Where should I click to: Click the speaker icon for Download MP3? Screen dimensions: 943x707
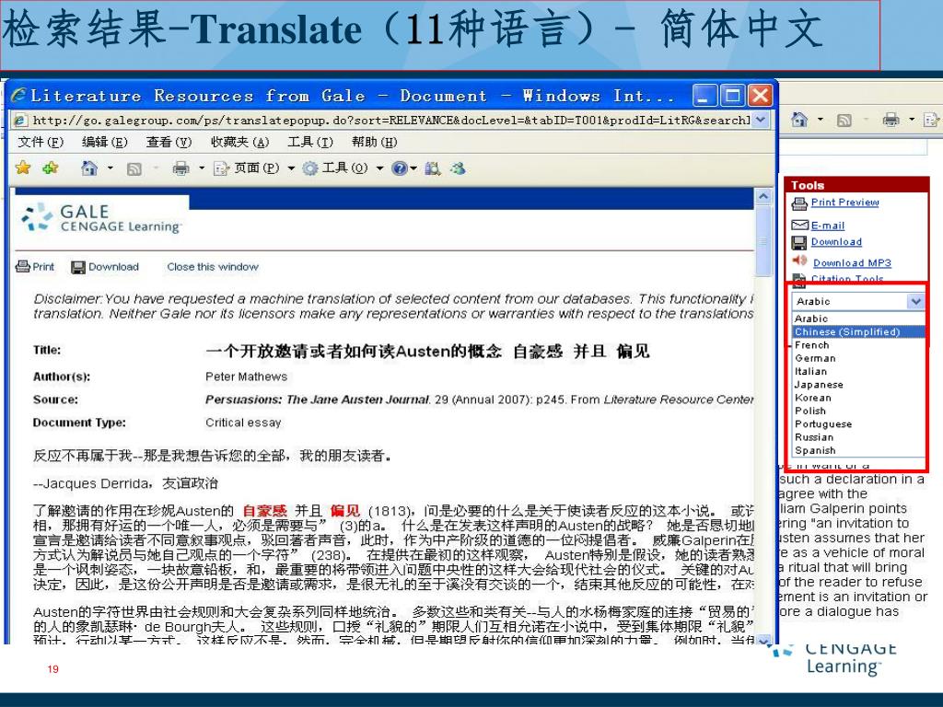tap(799, 261)
